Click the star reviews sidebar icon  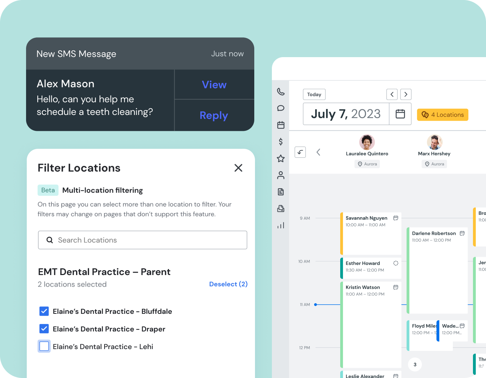(281, 159)
